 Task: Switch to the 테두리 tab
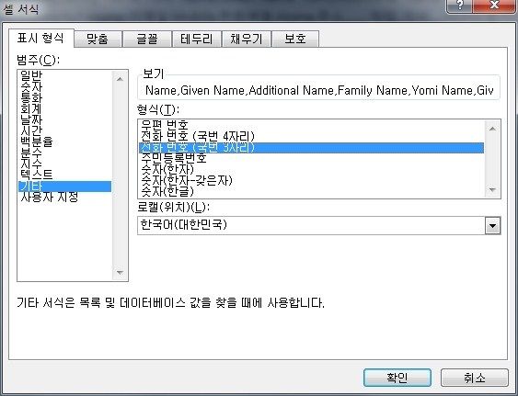[197, 40]
